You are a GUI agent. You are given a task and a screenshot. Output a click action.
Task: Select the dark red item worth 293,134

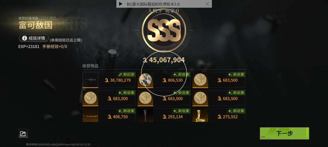point(145,115)
